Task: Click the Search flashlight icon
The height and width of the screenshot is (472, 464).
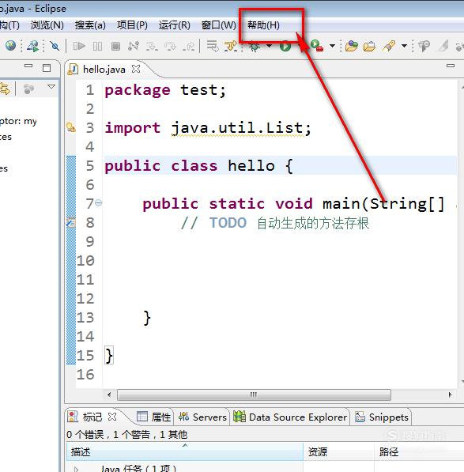Action: click(x=389, y=46)
